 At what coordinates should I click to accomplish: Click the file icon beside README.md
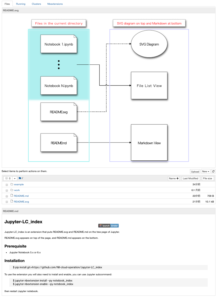point(12,195)
